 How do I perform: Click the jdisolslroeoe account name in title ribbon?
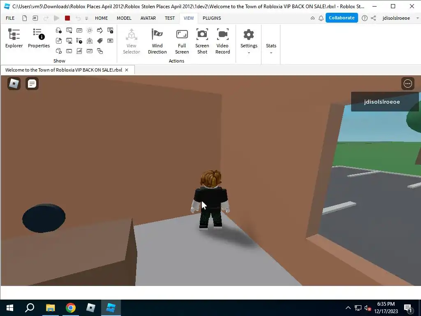coord(396,18)
